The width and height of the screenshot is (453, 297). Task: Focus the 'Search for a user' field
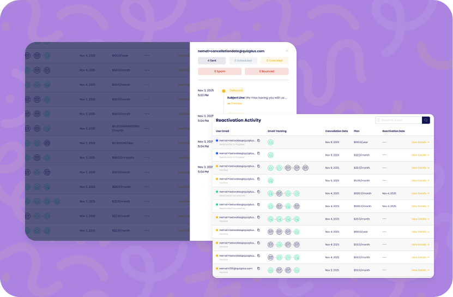coord(398,120)
